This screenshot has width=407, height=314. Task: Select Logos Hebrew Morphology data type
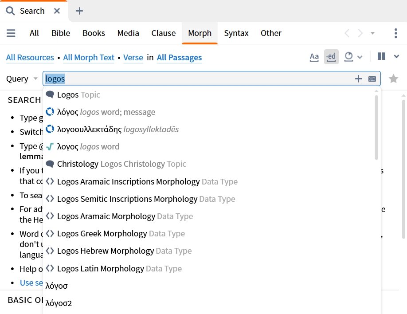pyautogui.click(x=209, y=251)
